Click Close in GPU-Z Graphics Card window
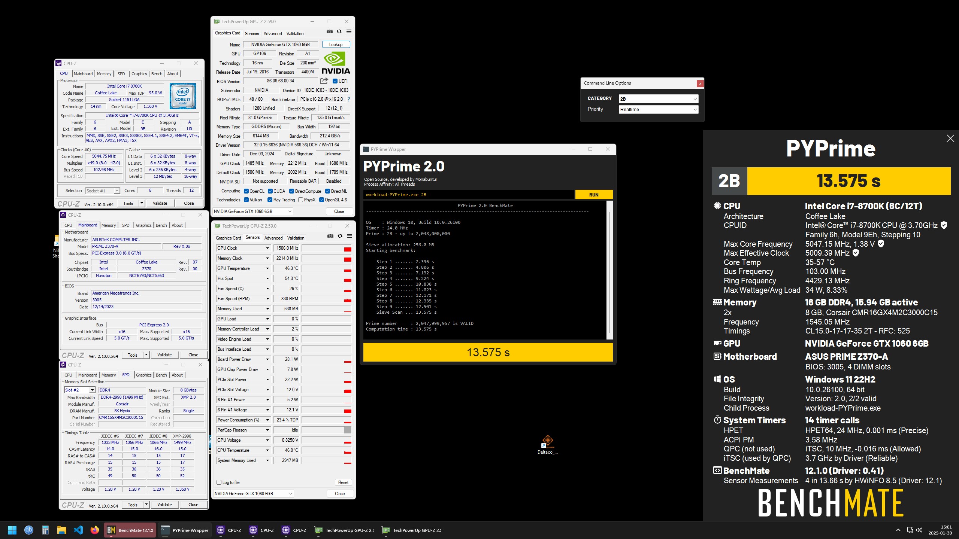Image resolution: width=959 pixels, height=539 pixels. click(339, 211)
